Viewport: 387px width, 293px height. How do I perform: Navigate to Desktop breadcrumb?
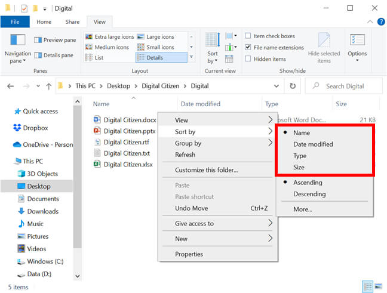(x=118, y=86)
